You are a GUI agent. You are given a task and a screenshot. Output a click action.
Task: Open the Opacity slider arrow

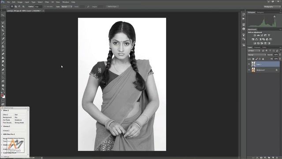(x=280, y=55)
